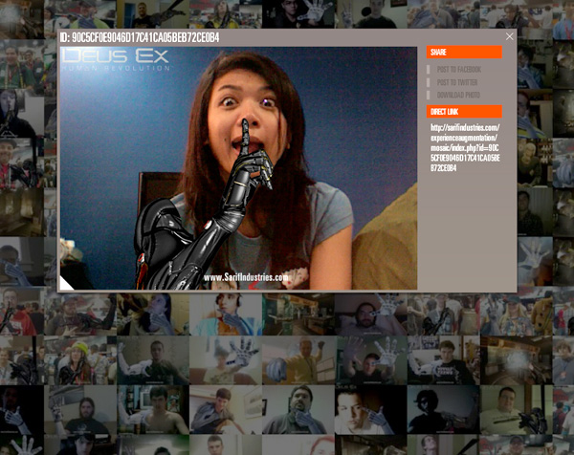Click the white page-curl corner of photo

point(65,284)
